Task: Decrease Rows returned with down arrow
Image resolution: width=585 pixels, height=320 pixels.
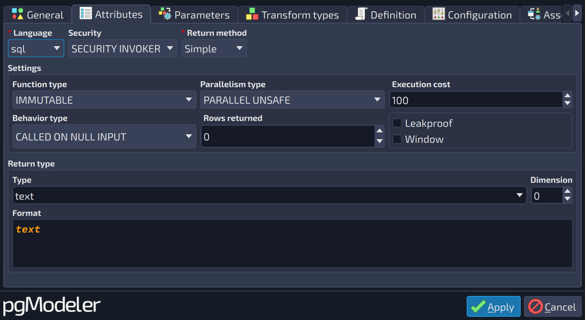Action: click(x=380, y=141)
